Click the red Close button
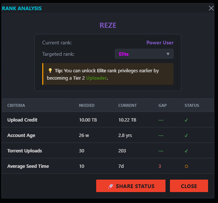The image size is (218, 203). pyautogui.click(x=189, y=186)
